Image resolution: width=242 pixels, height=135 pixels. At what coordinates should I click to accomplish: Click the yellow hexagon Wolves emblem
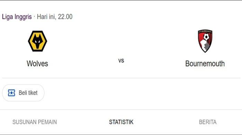(37, 41)
